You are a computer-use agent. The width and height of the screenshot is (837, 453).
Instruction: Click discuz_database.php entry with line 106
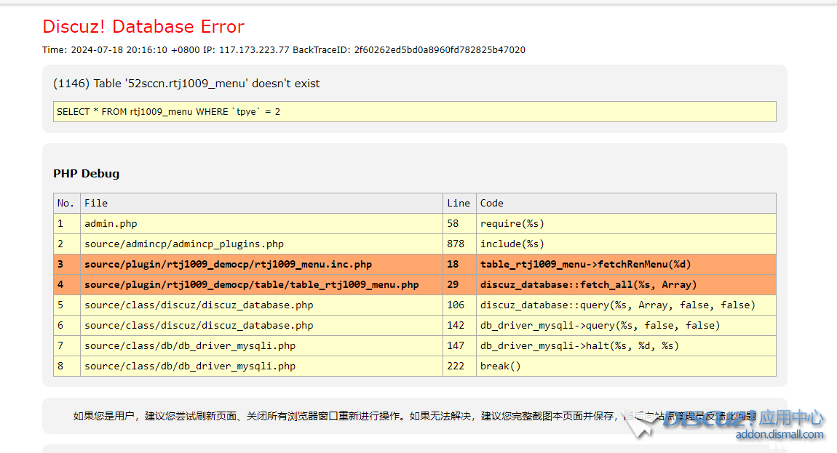pyautogui.click(x=199, y=305)
